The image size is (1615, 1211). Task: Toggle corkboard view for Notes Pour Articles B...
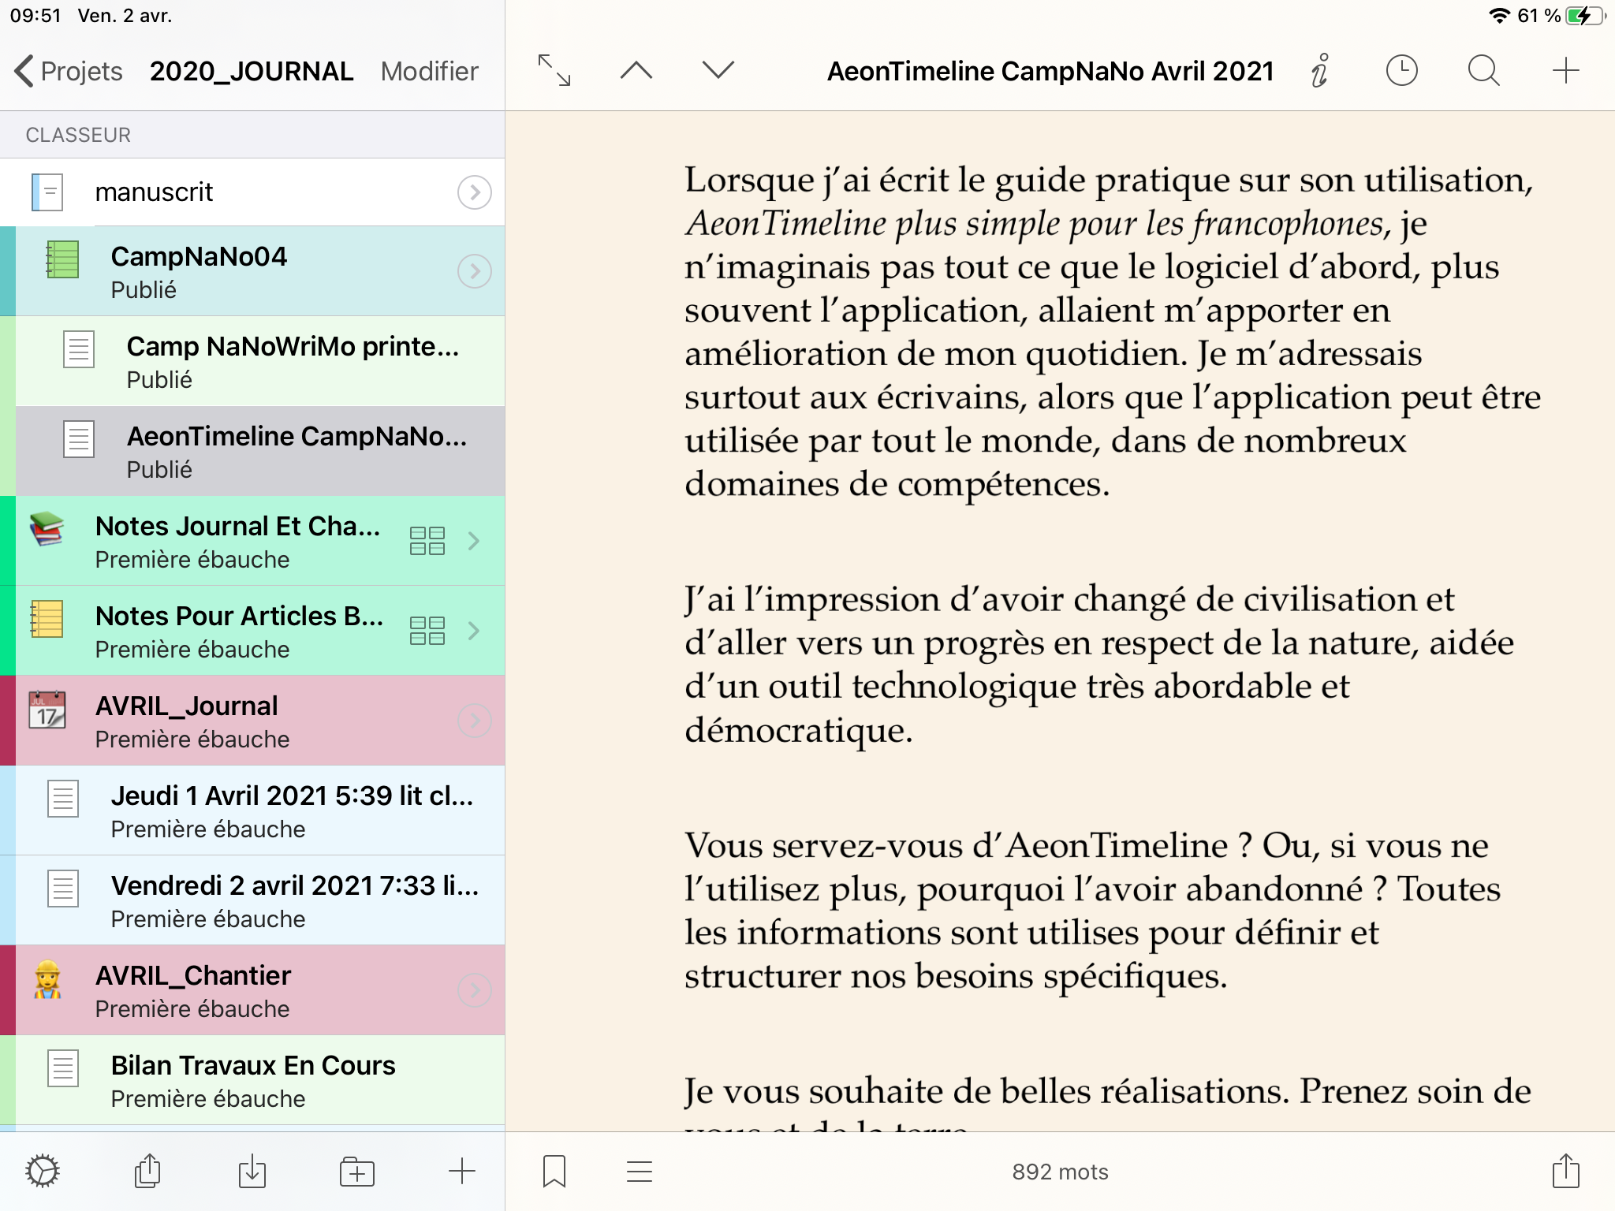pyautogui.click(x=427, y=631)
